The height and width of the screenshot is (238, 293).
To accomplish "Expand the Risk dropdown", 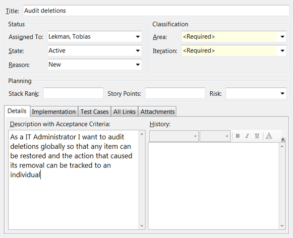I will point(283,93).
